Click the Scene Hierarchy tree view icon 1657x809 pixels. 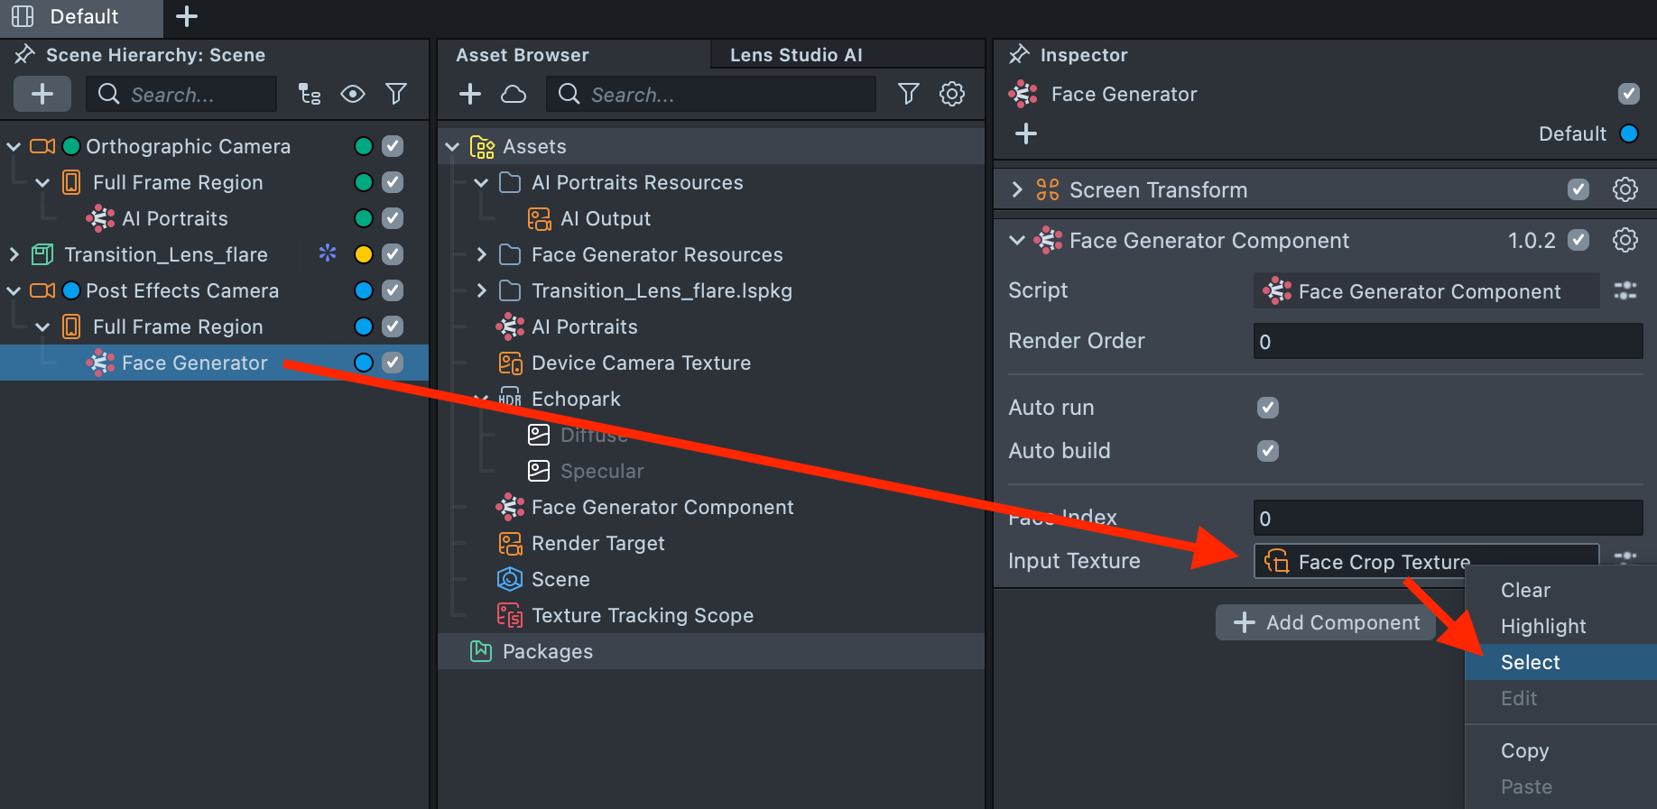tap(310, 94)
